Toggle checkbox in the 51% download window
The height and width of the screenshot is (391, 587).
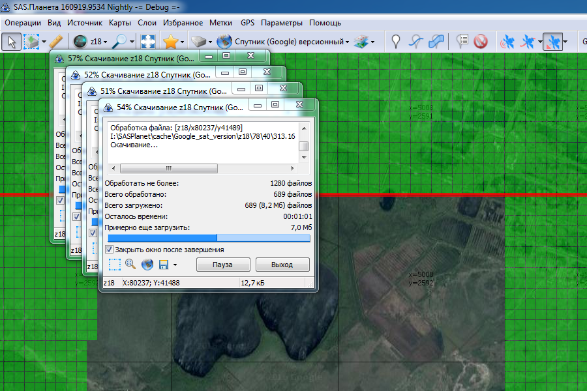(93, 232)
